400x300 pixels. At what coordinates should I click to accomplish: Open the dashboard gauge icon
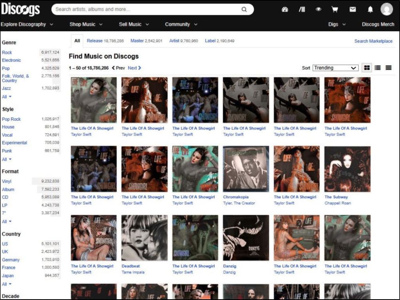pyautogui.click(x=285, y=10)
